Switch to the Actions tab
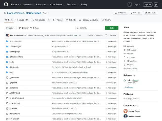This screenshot has height=121, width=162. point(58,20)
